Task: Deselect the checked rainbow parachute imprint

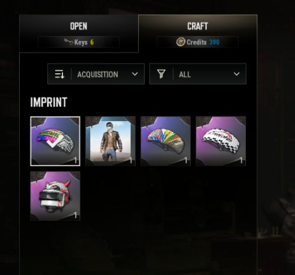Action: pyautogui.click(x=56, y=141)
